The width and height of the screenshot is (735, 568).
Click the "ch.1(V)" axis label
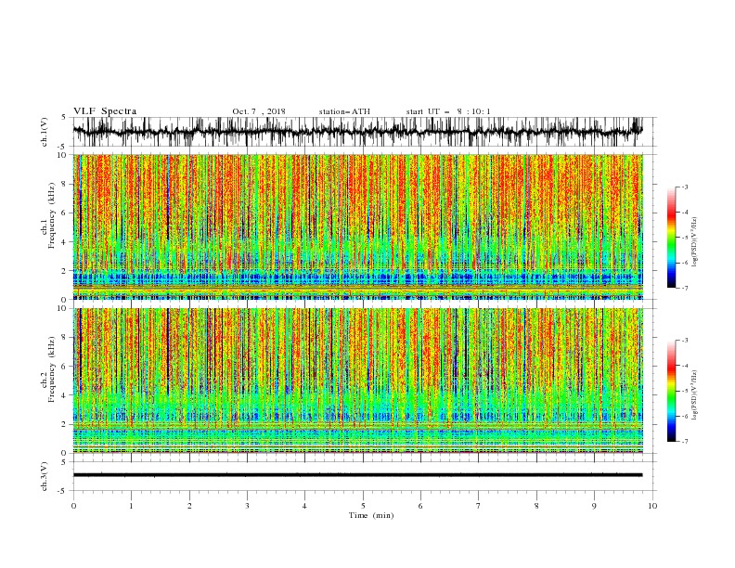pyautogui.click(x=45, y=132)
